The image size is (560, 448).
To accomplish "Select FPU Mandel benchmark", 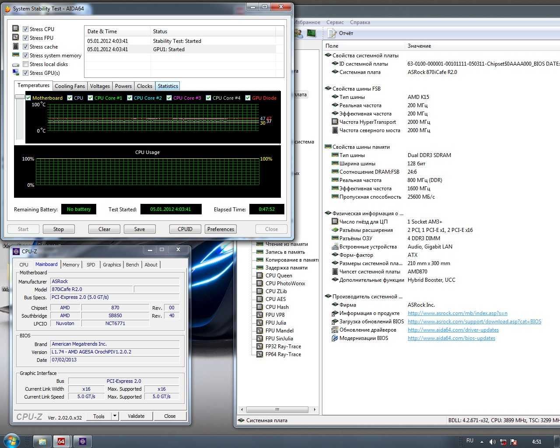I will pos(280,331).
